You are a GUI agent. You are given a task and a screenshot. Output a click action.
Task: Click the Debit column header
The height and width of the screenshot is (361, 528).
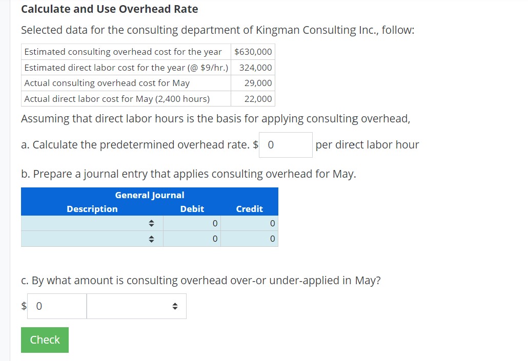coord(192,209)
